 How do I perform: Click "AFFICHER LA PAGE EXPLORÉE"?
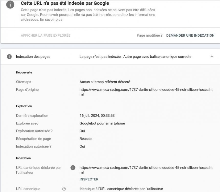46,36
